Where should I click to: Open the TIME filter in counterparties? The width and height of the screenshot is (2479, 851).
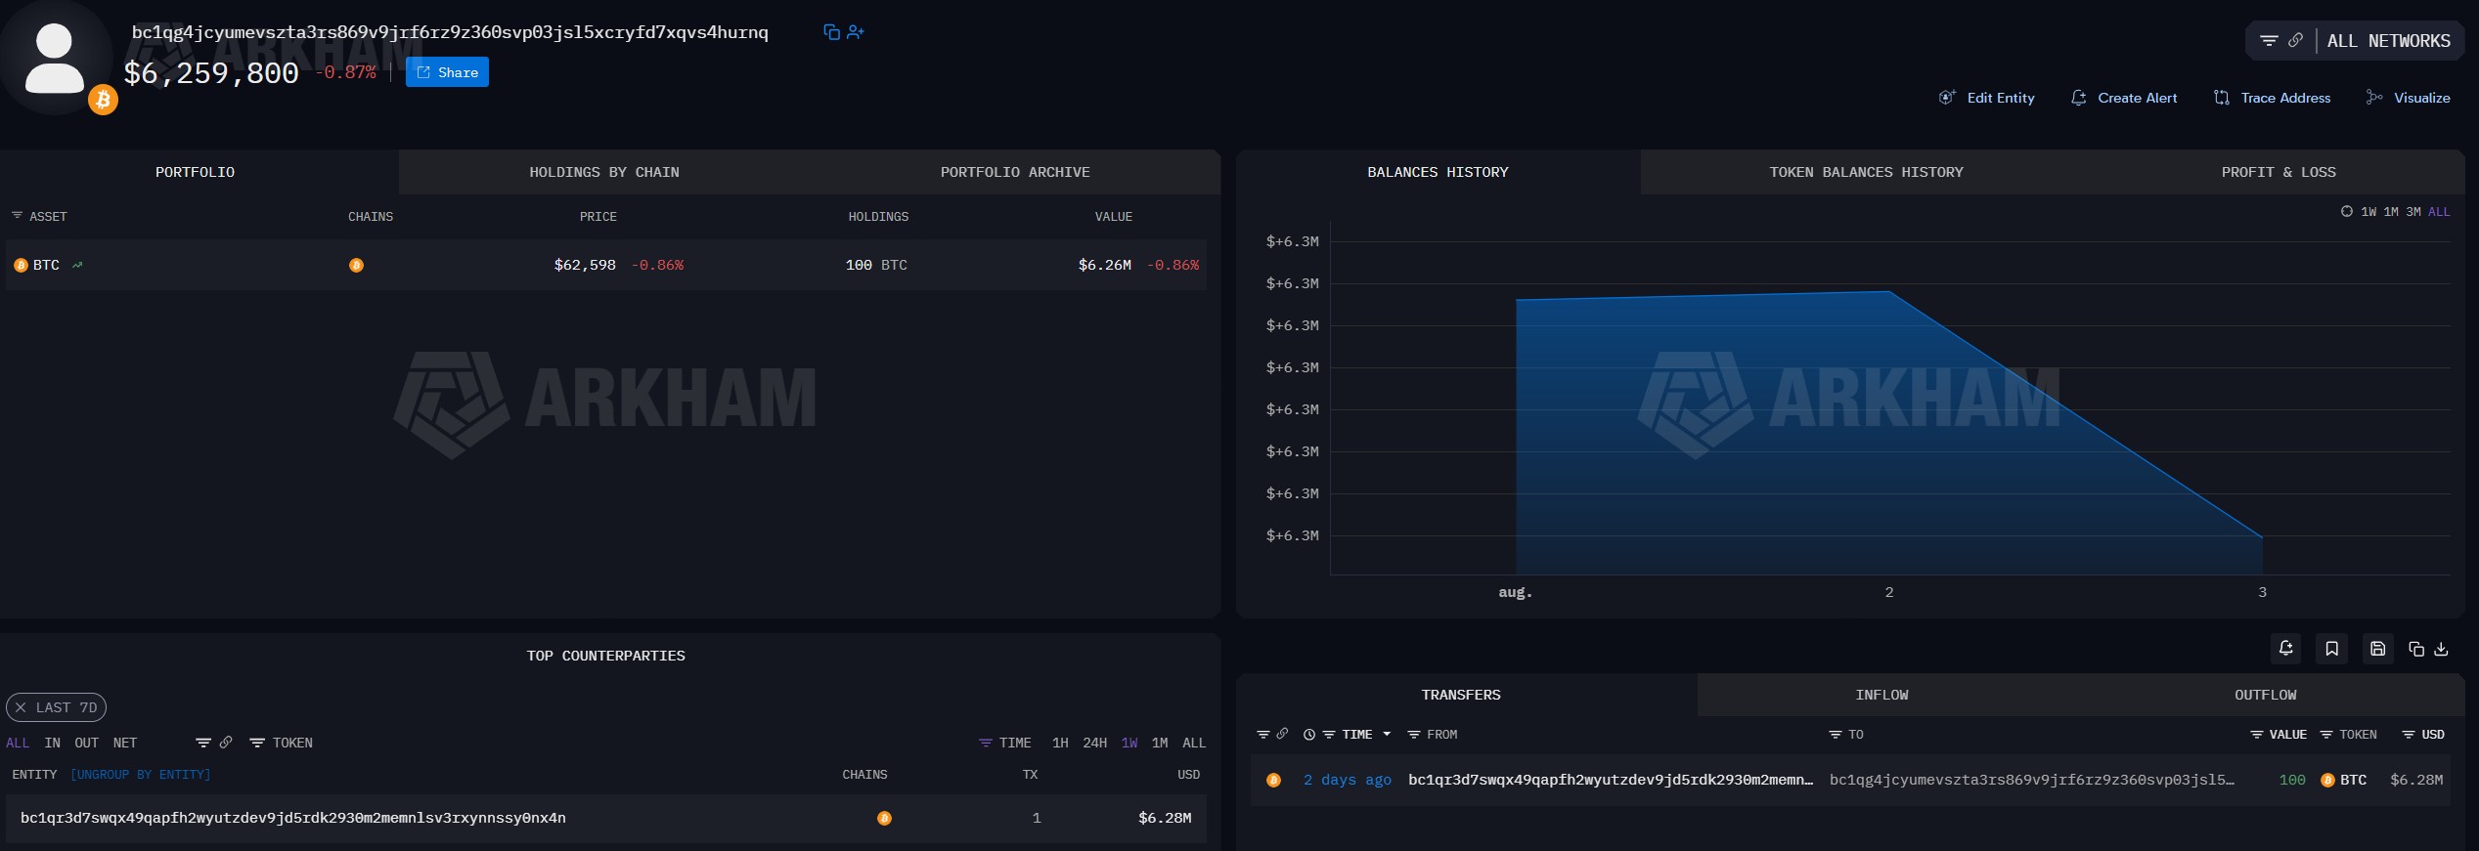point(1005,743)
